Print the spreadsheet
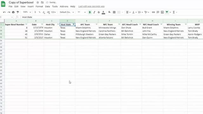This screenshot has width=203, height=114. pyautogui.click(x=13, y=12)
